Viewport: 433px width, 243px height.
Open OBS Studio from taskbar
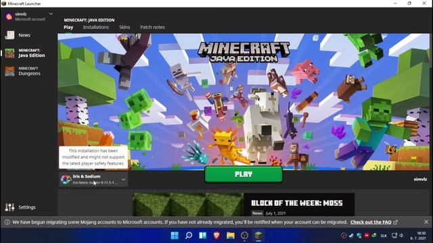[x=244, y=236]
